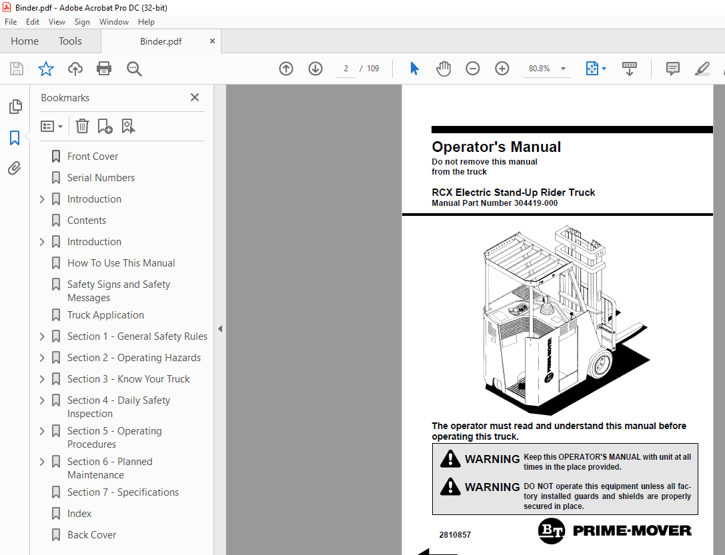Select the Binder.pdf document tab
725x555 pixels.
click(x=161, y=41)
